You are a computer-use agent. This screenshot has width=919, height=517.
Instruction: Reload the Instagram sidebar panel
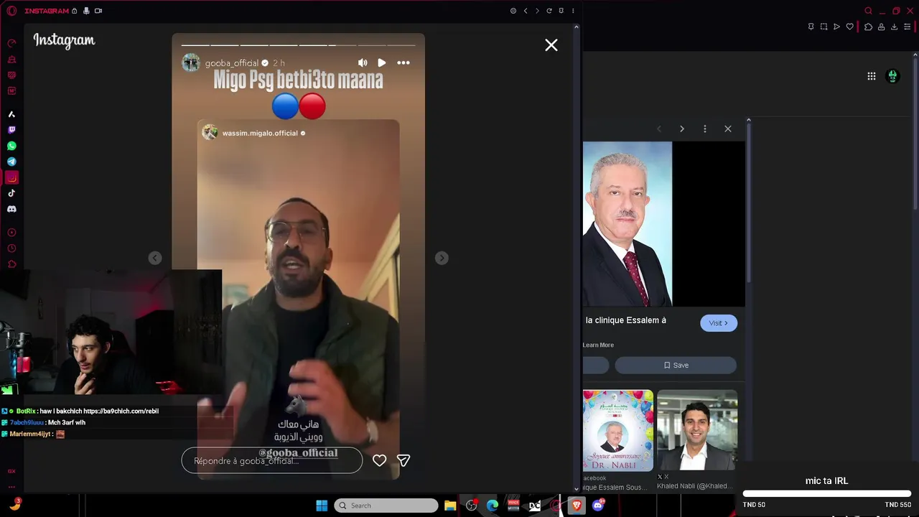(549, 11)
